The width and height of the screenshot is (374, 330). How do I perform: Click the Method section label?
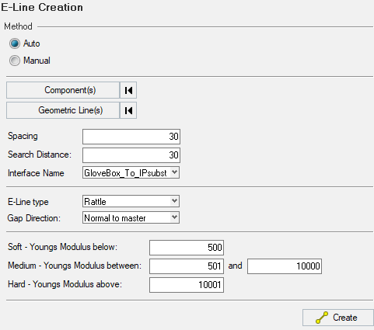(x=18, y=26)
